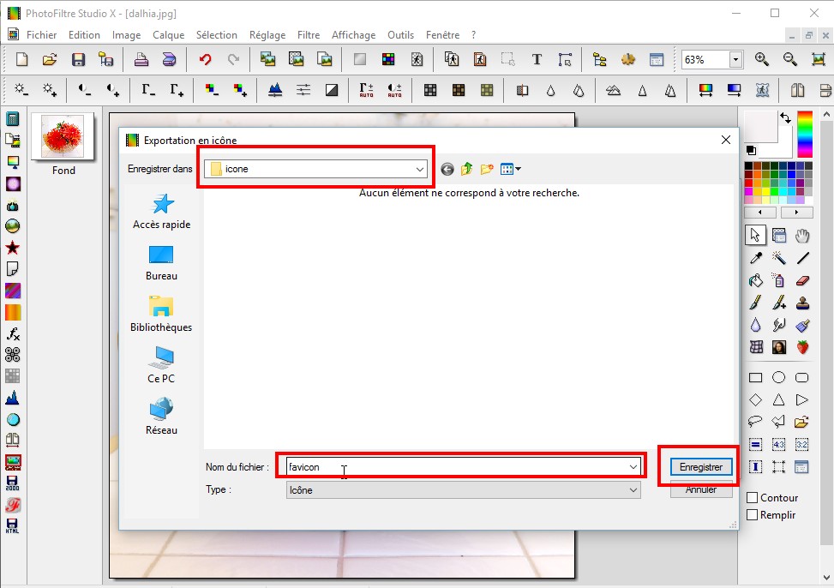The height and width of the screenshot is (588, 834).
Task: Go to Bureau location
Action: 162,263
